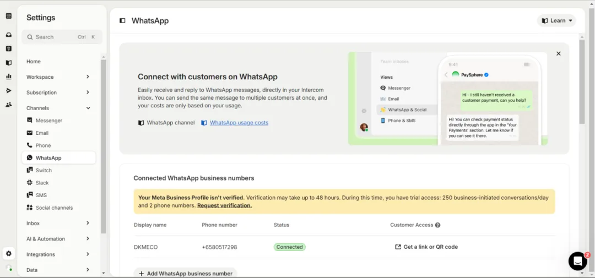Dismiss the WhatsApp intro banner
This screenshot has width=595, height=278.
(558, 54)
